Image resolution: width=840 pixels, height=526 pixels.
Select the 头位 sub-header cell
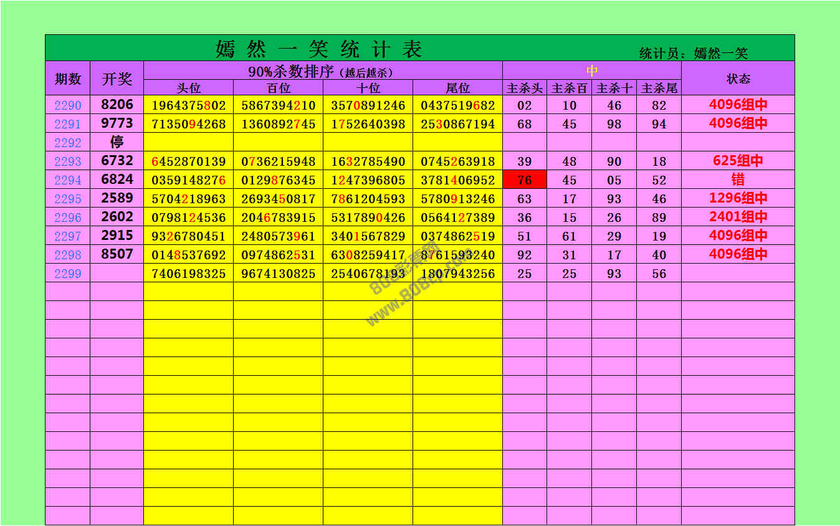coord(188,88)
